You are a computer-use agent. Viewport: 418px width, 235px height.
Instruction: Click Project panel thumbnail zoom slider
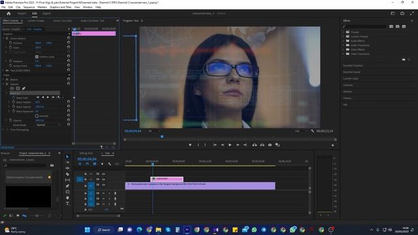coord(37,215)
